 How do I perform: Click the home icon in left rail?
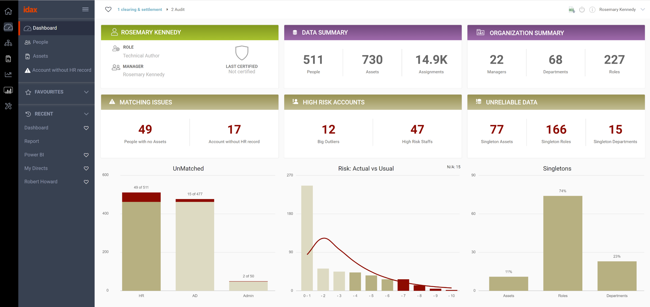coord(8,11)
